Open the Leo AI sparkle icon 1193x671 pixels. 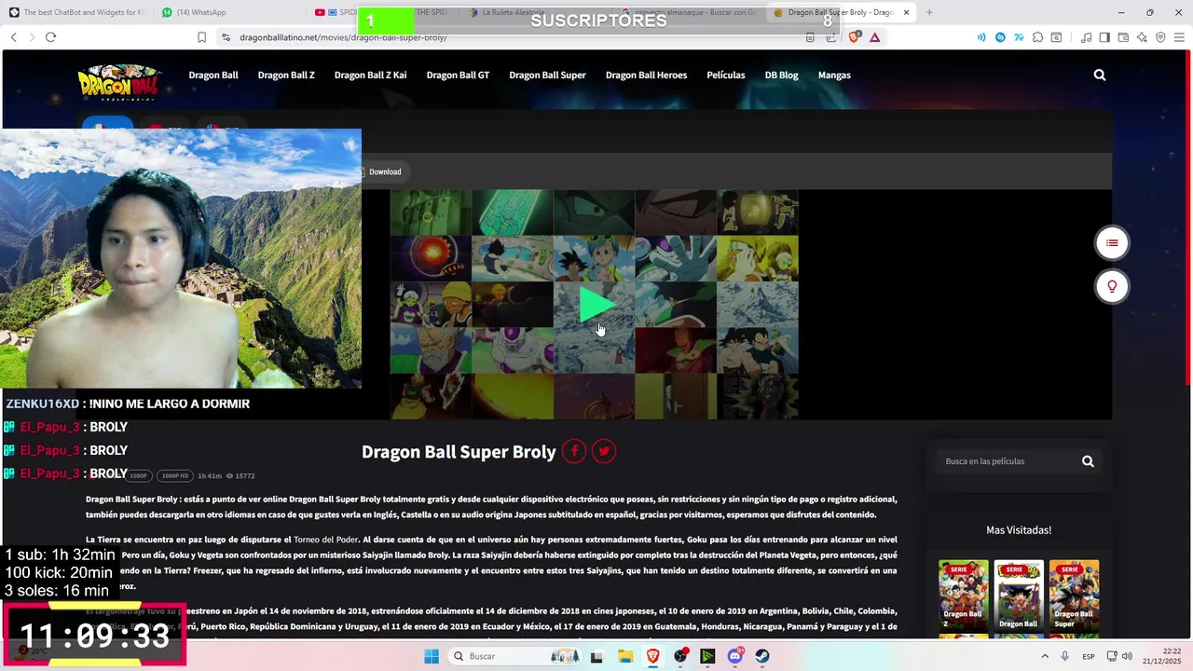click(x=1142, y=37)
